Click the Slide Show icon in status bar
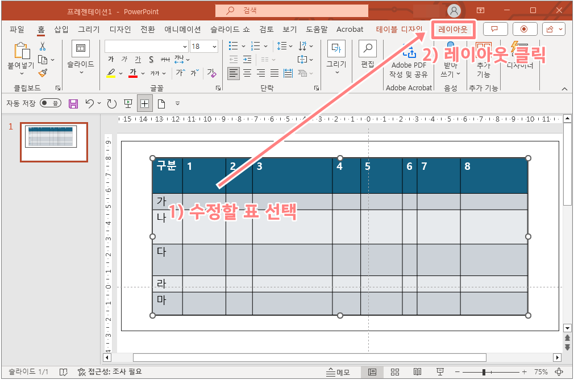 [440, 372]
